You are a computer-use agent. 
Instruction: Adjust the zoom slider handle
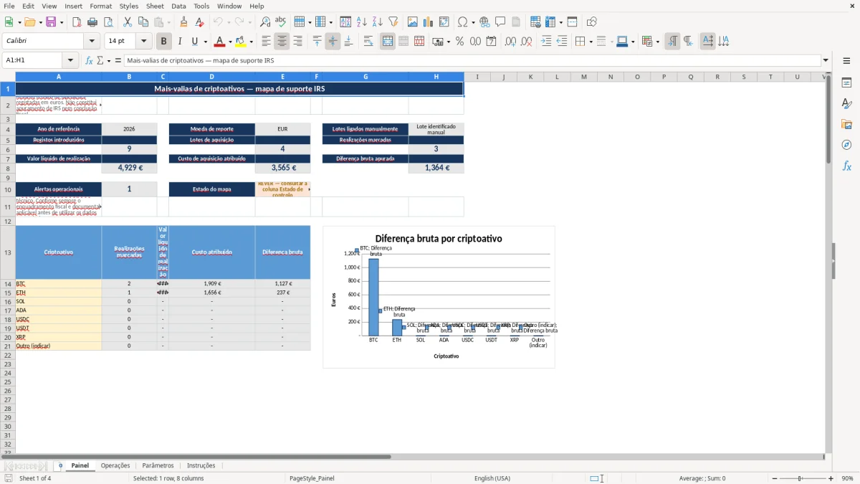click(800, 478)
